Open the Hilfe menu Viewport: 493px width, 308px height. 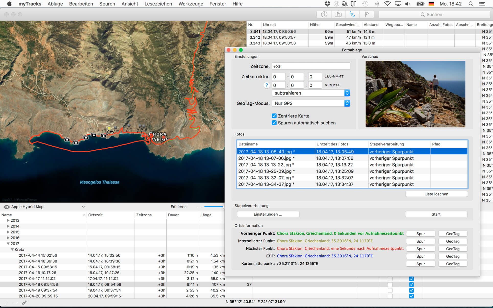[x=237, y=4]
